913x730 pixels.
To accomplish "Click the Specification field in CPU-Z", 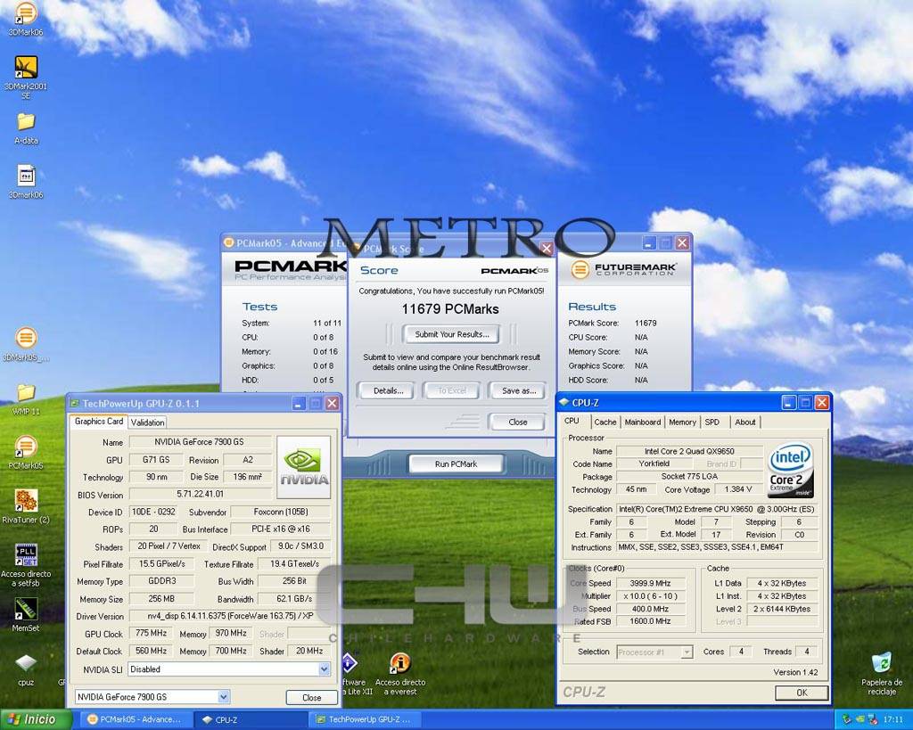I will 717,509.
